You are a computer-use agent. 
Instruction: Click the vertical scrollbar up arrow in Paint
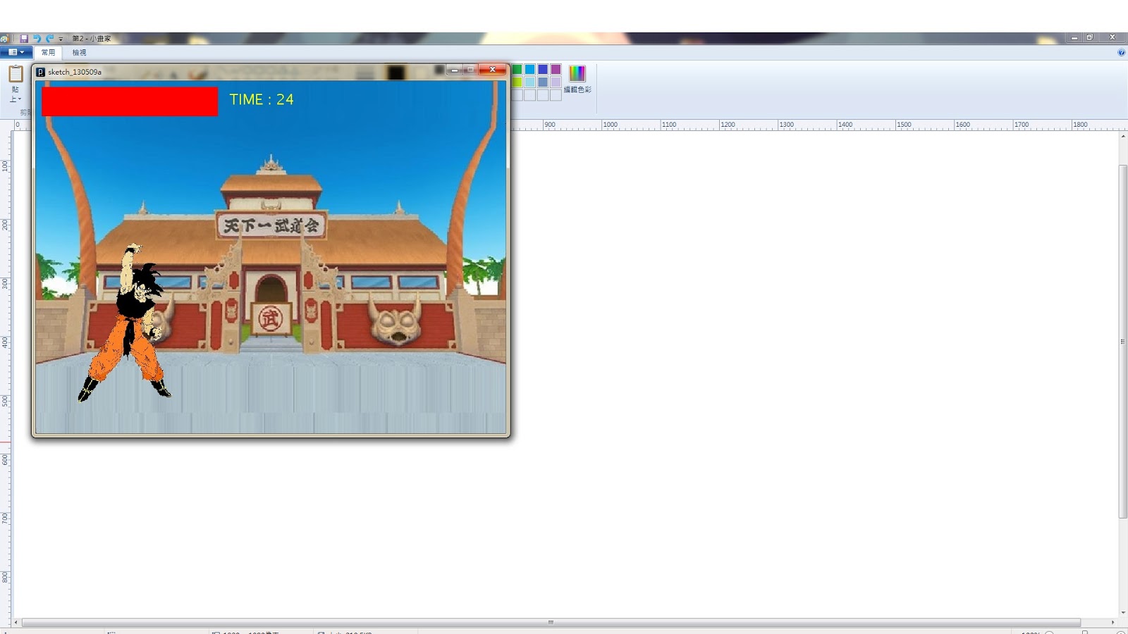[1122, 136]
